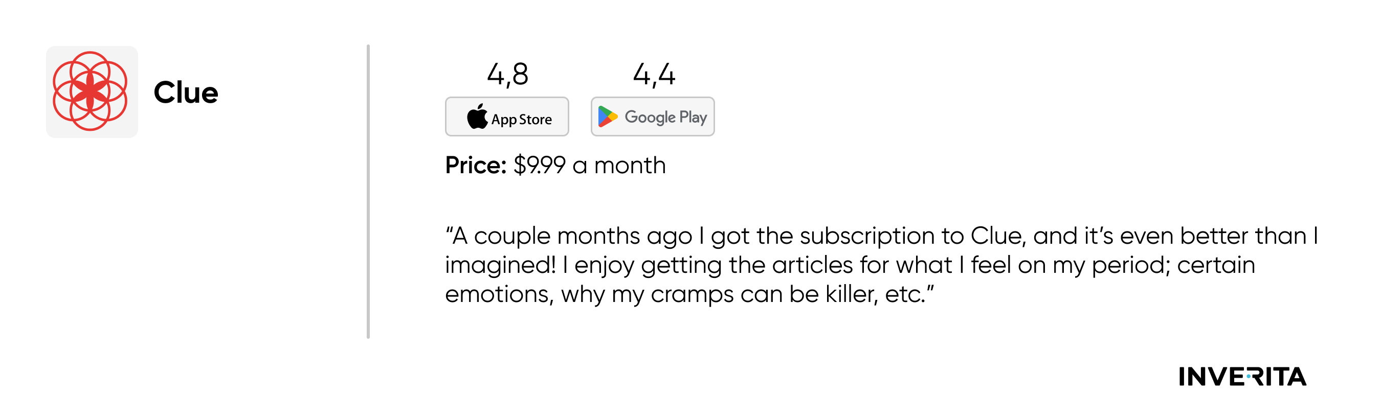Image resolution: width=1381 pixels, height=420 pixels.
Task: Click the Apple logo in the App Store badge
Action: 477,116
